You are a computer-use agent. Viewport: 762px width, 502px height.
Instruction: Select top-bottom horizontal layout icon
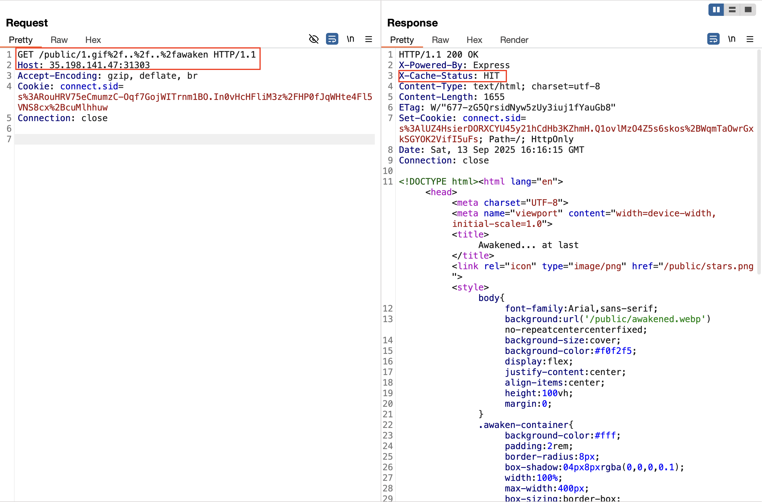click(732, 10)
